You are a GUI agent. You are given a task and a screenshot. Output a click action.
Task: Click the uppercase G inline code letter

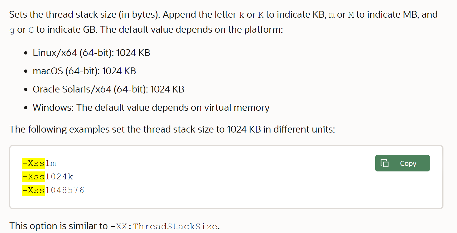point(31,30)
